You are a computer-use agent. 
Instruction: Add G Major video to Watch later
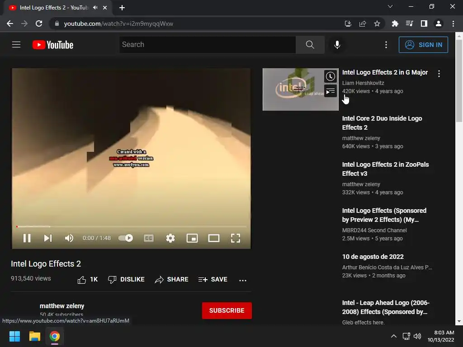click(331, 76)
